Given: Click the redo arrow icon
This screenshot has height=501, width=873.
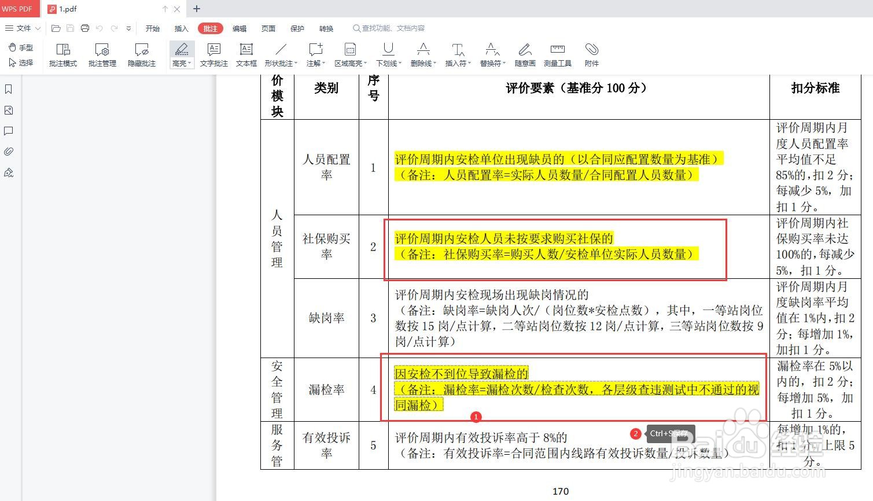Looking at the screenshot, I should [x=114, y=28].
